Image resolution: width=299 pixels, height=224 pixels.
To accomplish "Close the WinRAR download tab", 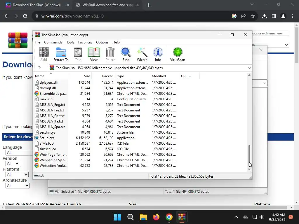I will (x=138, y=5).
